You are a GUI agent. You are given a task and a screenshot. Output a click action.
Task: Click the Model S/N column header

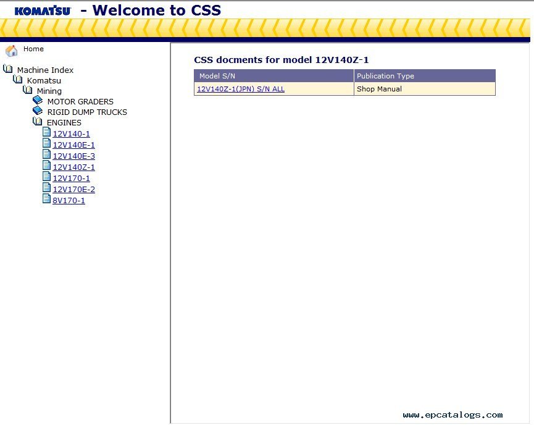tap(274, 76)
